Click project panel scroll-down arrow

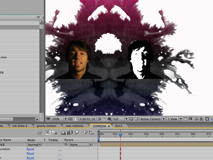tap(41, 115)
